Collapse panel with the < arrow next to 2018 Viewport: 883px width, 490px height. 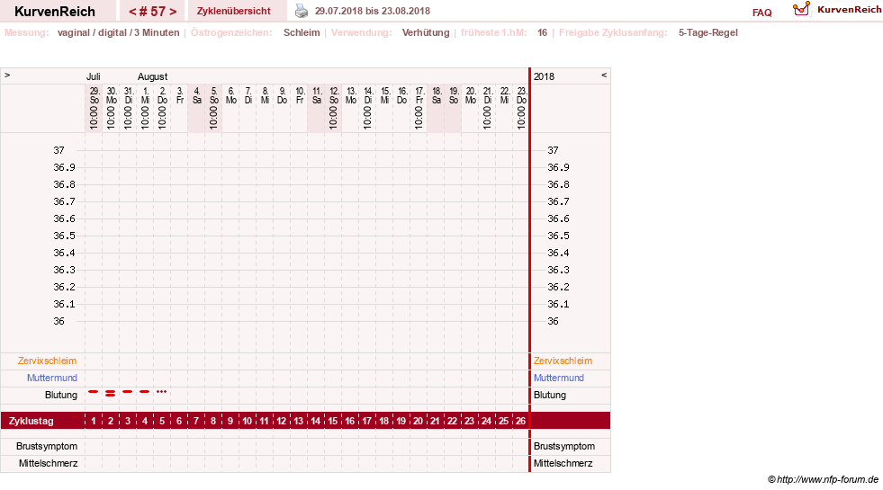(604, 75)
